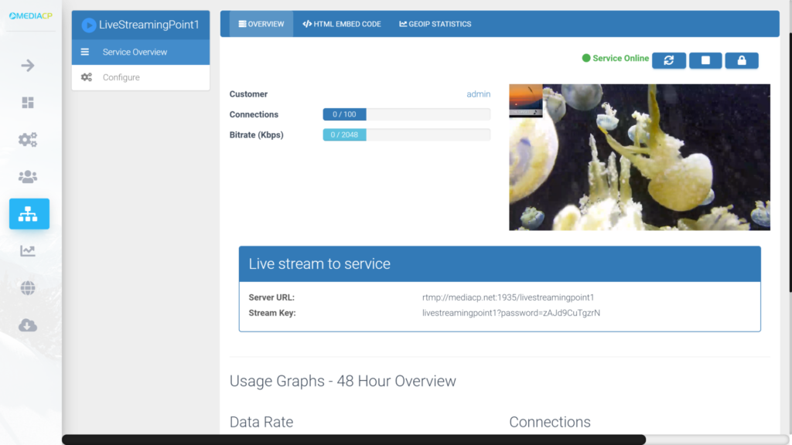Open the users group icon

click(28, 177)
